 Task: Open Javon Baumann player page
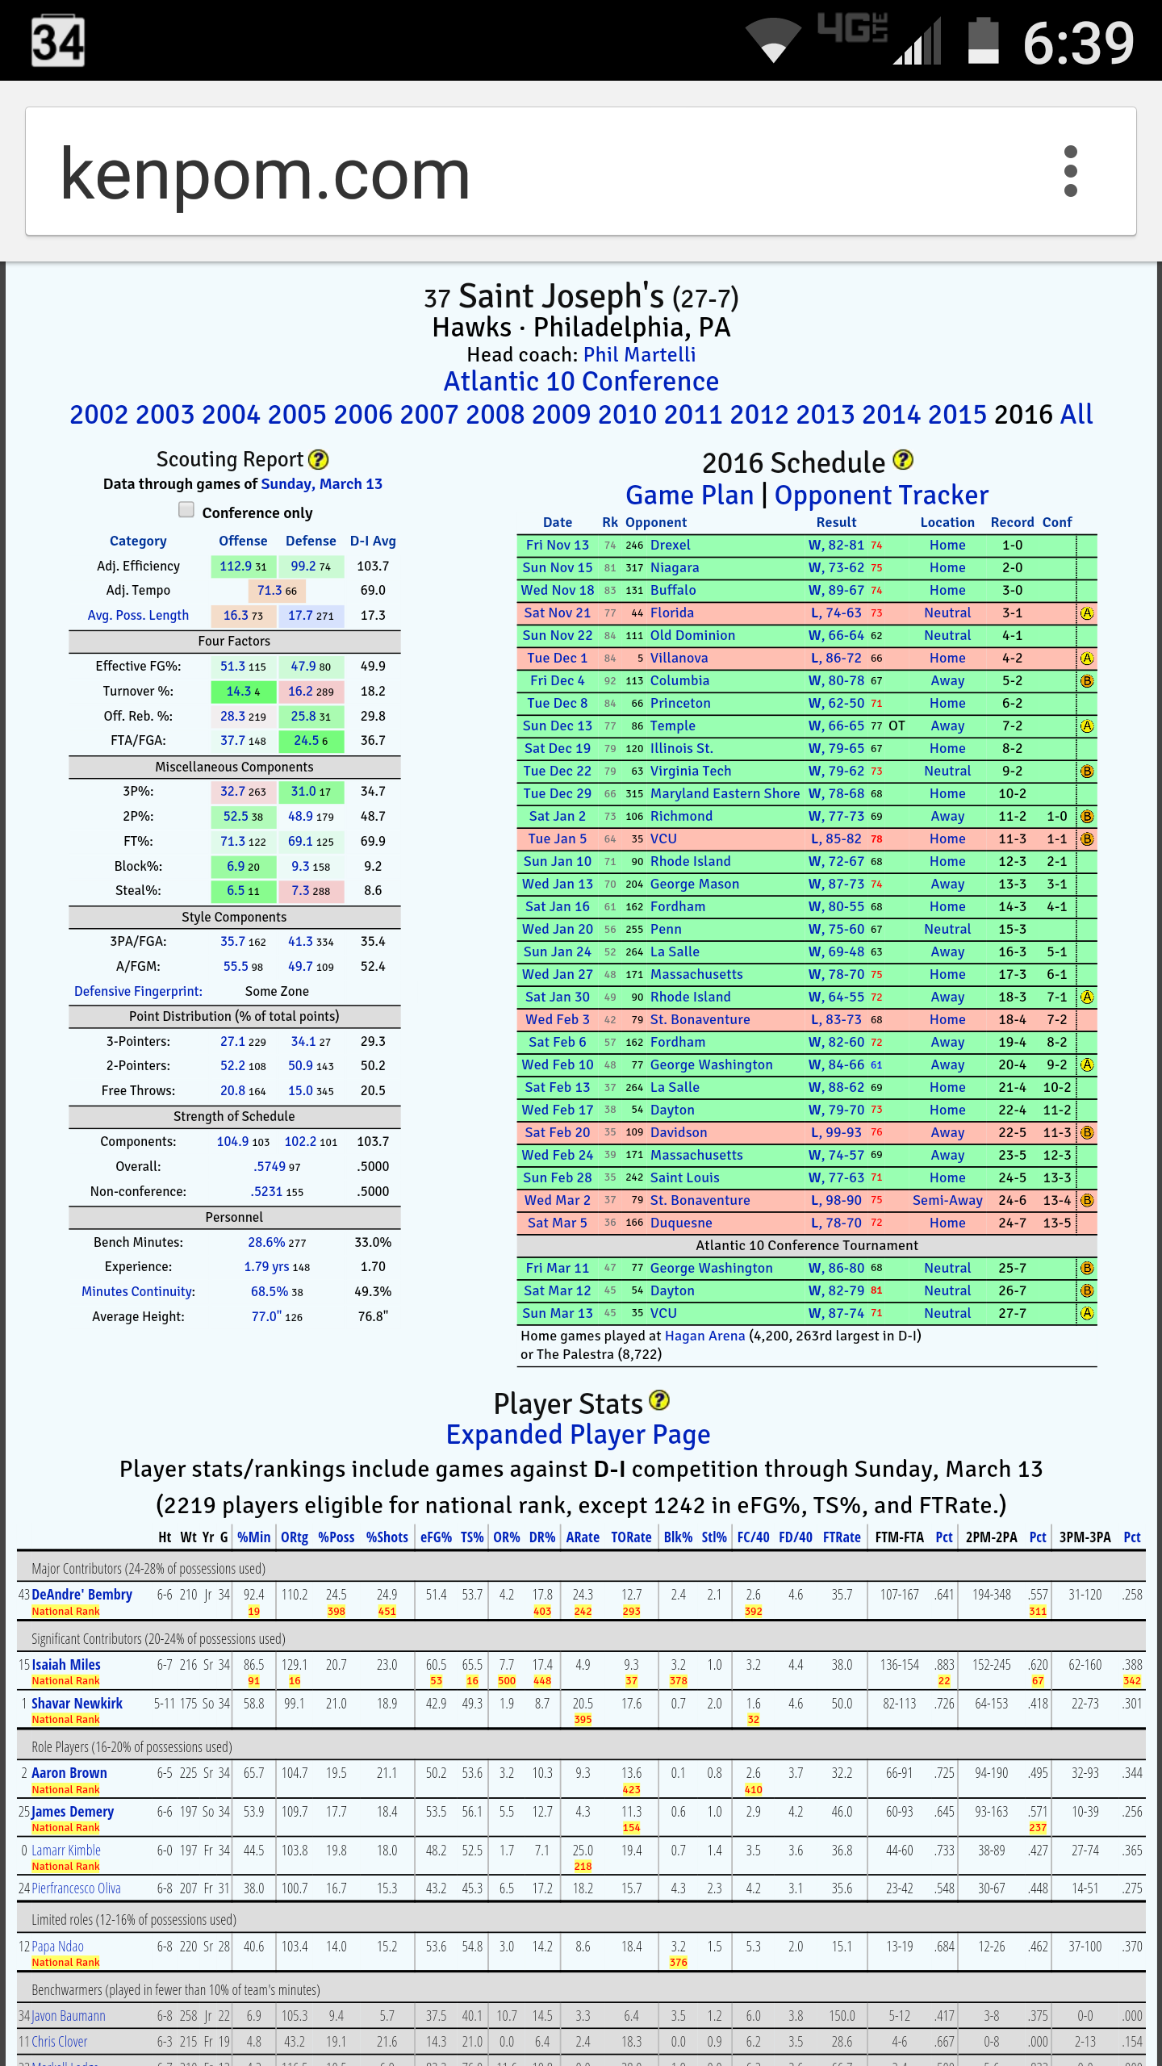(x=69, y=2016)
